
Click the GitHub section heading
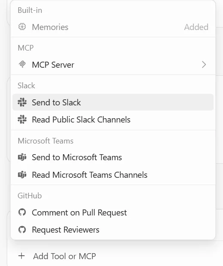[30, 196]
